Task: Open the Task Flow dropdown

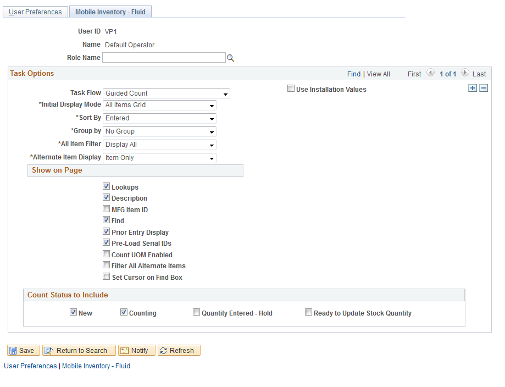Action: pyautogui.click(x=225, y=93)
